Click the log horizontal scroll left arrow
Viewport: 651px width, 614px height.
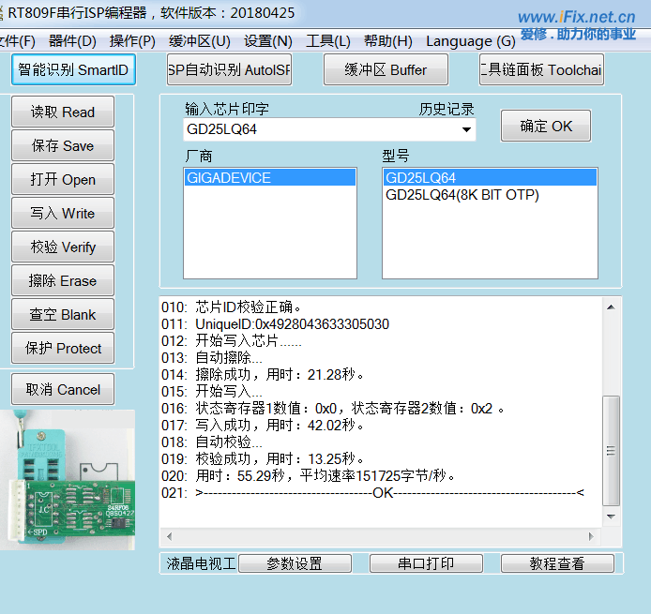(170, 536)
